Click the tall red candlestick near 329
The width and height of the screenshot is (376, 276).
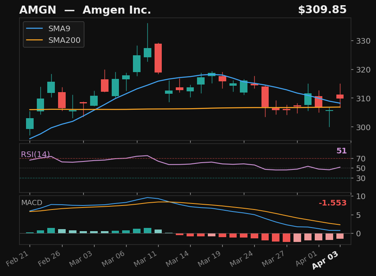tap(158, 58)
